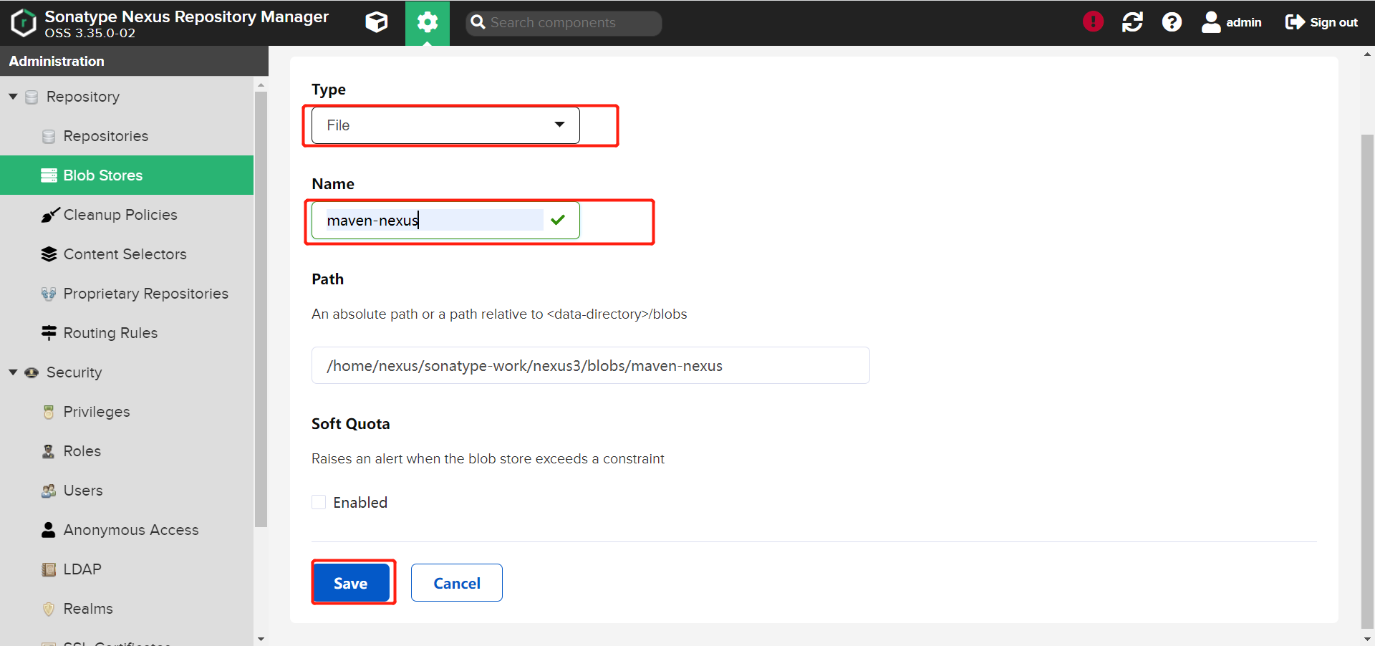Click the green valid checkmark in Name field
This screenshot has width=1375, height=646.
558,220
